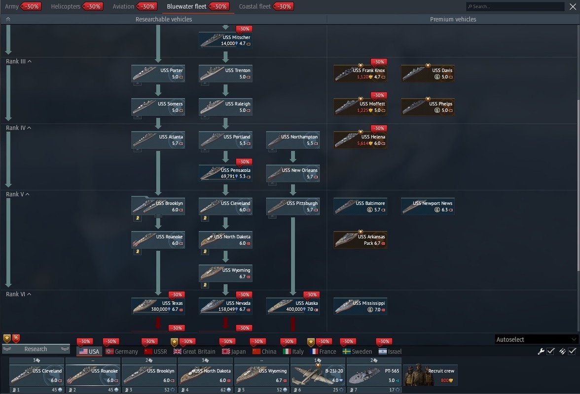Open the USS Arkansas Pack card

[x=360, y=240]
